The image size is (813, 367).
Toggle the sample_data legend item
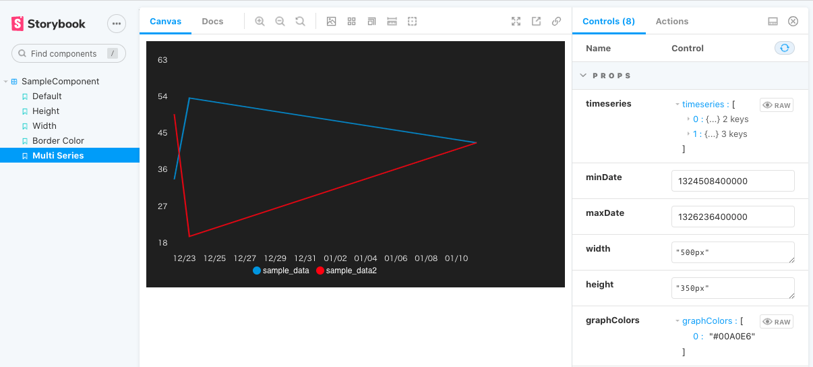tap(281, 271)
